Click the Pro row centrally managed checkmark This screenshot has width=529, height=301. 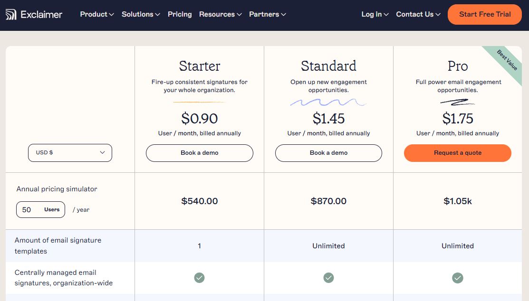click(x=458, y=278)
